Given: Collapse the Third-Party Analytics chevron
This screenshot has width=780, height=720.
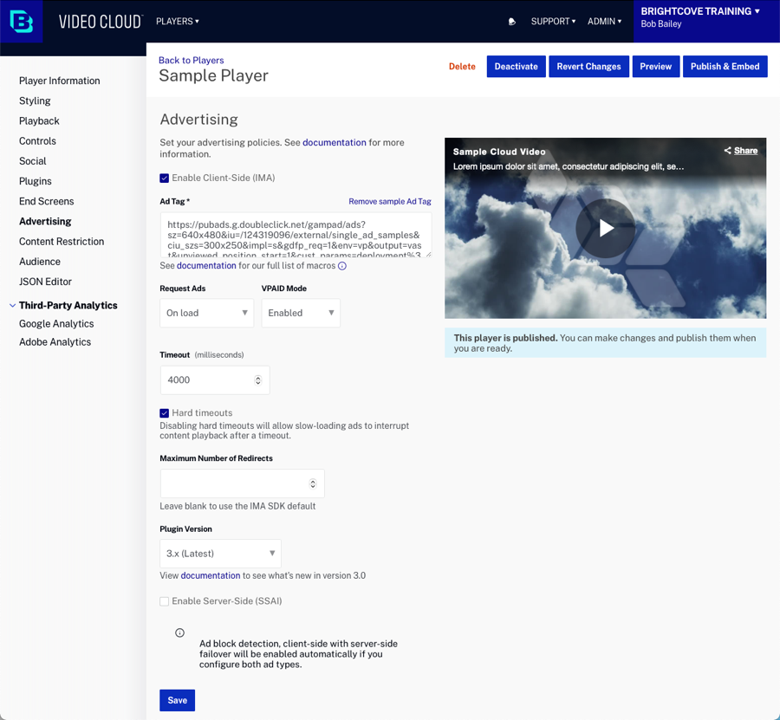Looking at the screenshot, I should (12, 306).
